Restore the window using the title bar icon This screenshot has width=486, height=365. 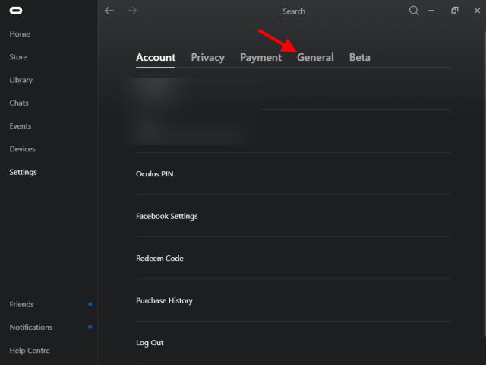click(454, 11)
